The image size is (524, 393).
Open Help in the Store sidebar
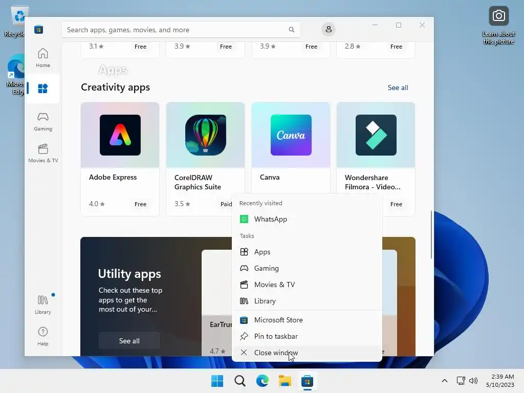(x=43, y=336)
